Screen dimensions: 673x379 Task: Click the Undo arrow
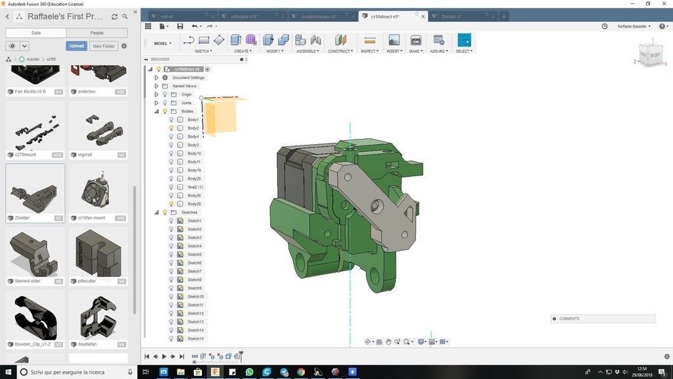click(195, 26)
